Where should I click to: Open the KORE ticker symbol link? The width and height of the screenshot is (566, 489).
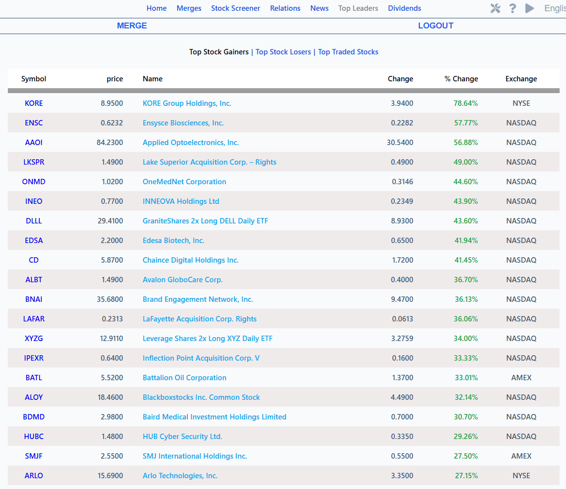(x=34, y=103)
